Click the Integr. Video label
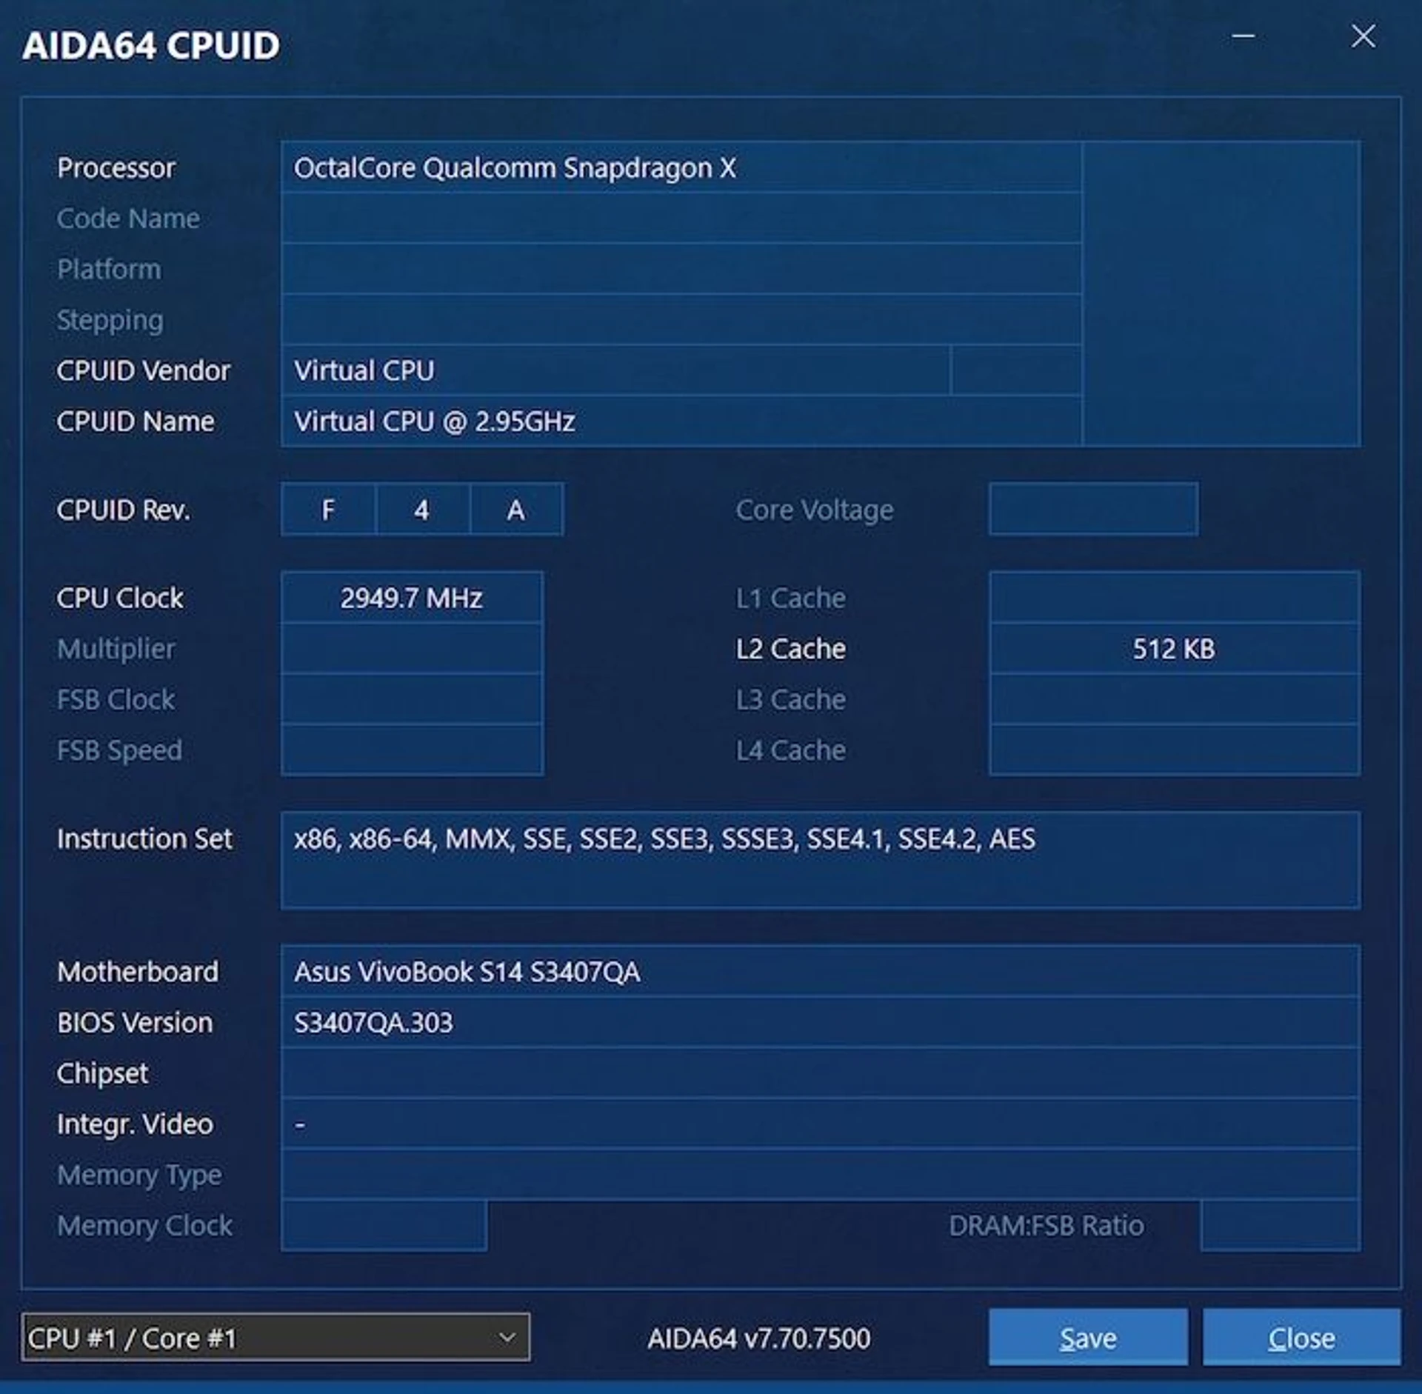This screenshot has height=1394, width=1422. pyautogui.click(x=135, y=1124)
